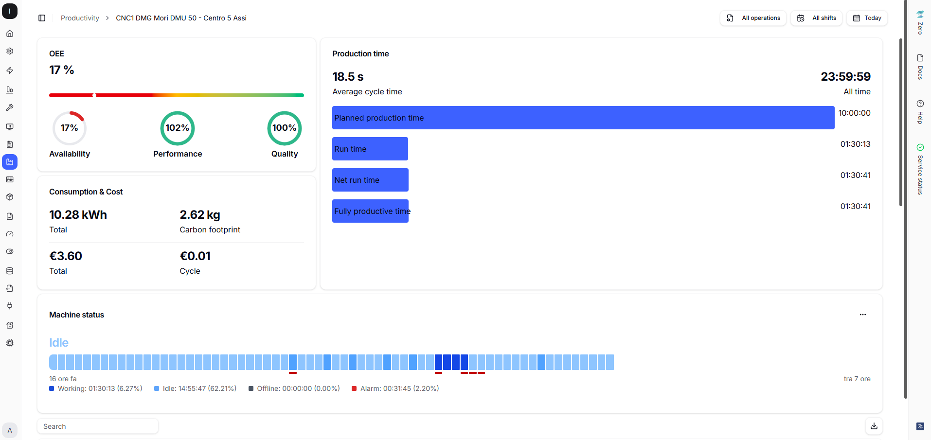This screenshot has width=931, height=440.
Task: Open the Service status tab on right rail
Action: (x=920, y=169)
